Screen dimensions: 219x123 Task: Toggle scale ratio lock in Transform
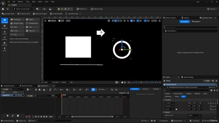177,109
